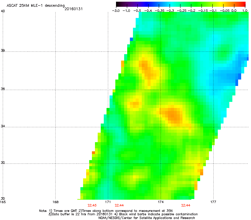Click the colorbar label -0.05

coord(225,11)
